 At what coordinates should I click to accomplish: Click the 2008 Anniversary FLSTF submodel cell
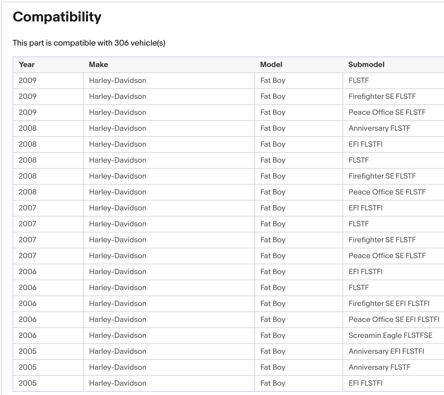pos(379,128)
